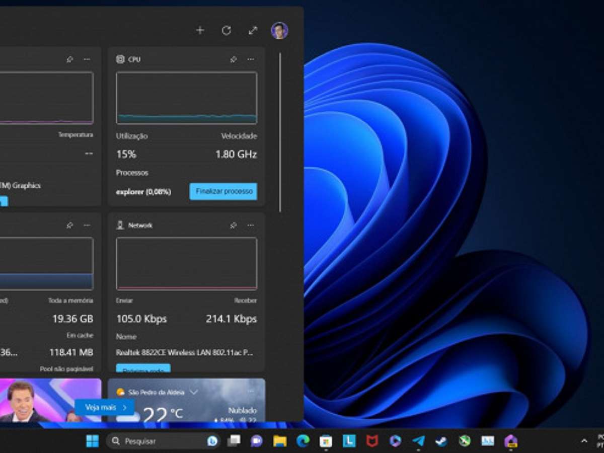Image resolution: width=604 pixels, height=453 pixels.
Task: Click the 15% CPU utilization value
Action: click(x=126, y=155)
